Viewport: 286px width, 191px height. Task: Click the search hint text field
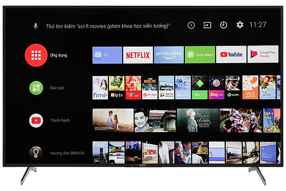tap(108, 26)
